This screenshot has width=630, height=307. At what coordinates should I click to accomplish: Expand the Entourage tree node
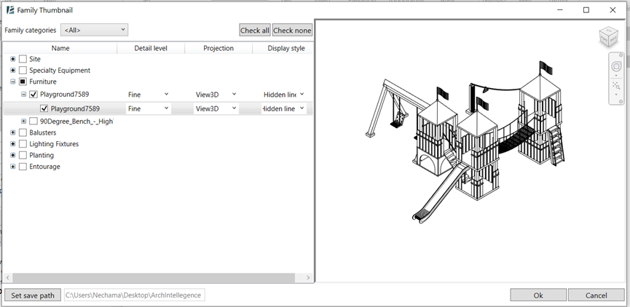(x=13, y=166)
